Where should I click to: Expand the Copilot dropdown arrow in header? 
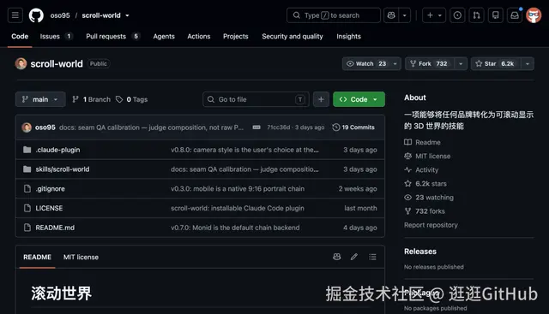pyautogui.click(x=404, y=15)
